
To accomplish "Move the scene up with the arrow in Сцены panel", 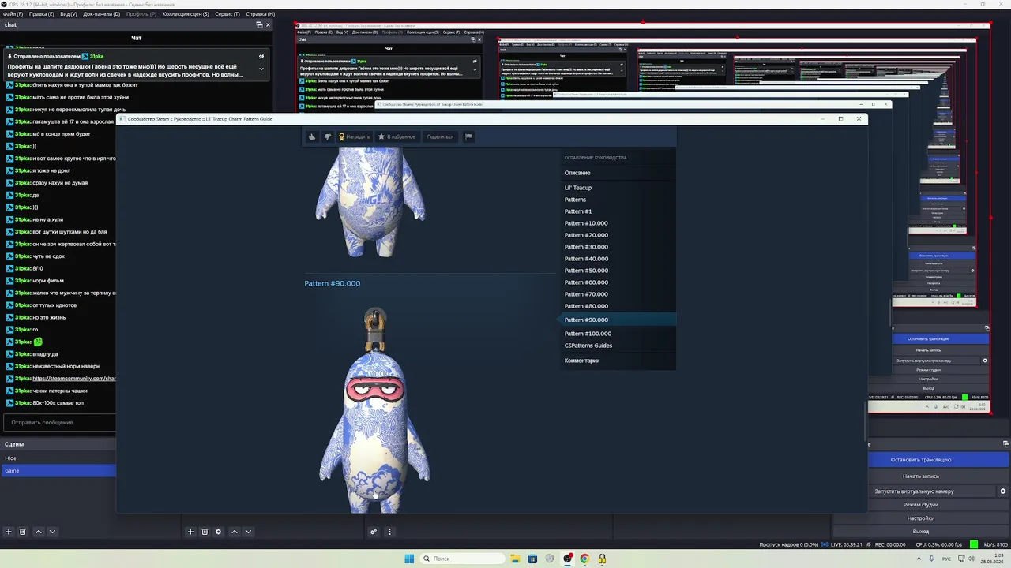I will [x=38, y=532].
